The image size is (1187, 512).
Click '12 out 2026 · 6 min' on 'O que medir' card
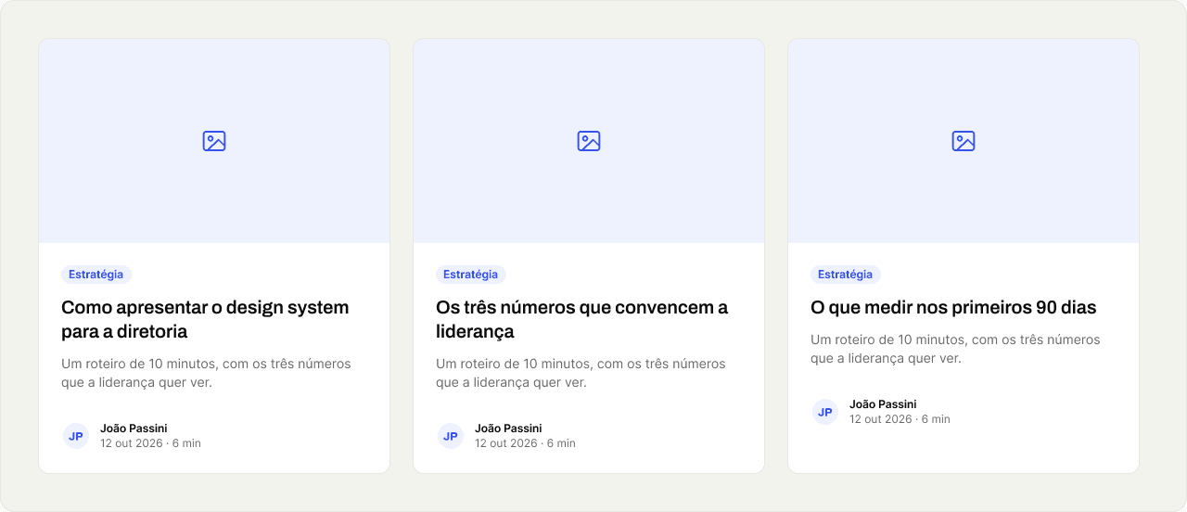click(900, 419)
